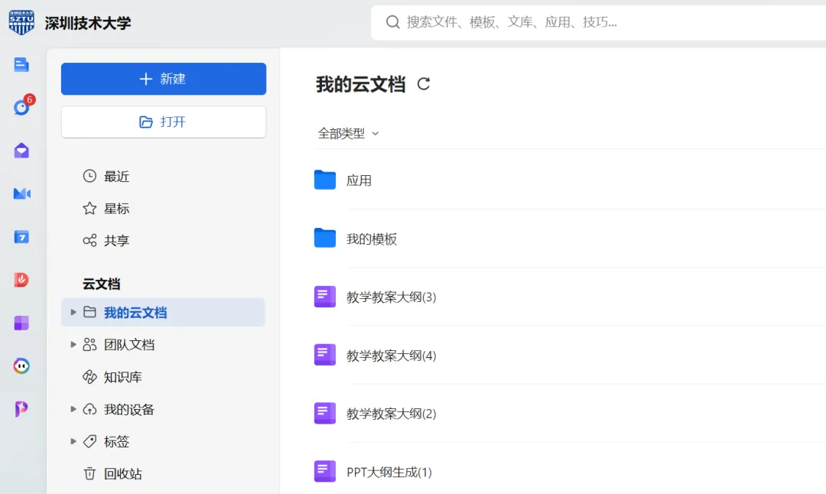This screenshot has width=826, height=494.
Task: Click the refresh icon beside 我的云文档 title
Action: pyautogui.click(x=424, y=84)
